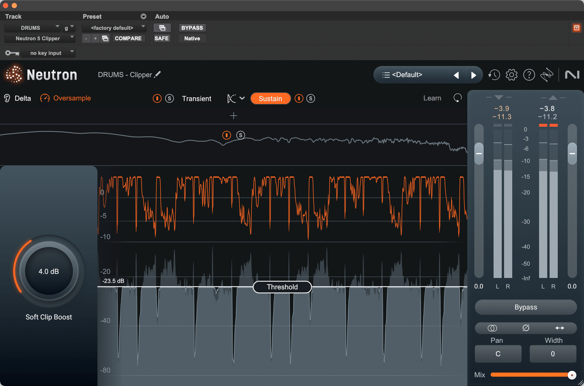Click the pencil icon to rename preset
584x386 pixels.
158,74
